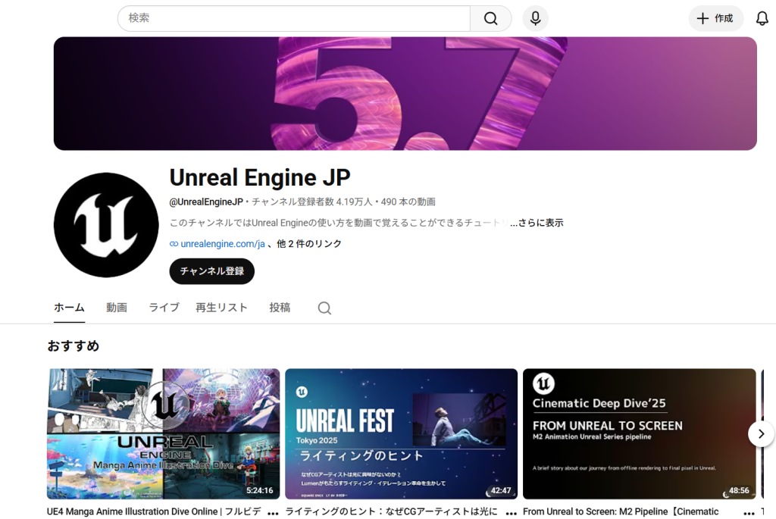776x519 pixels.
Task: Click the Unreal Engine JP channel name heading
Action: tap(260, 177)
